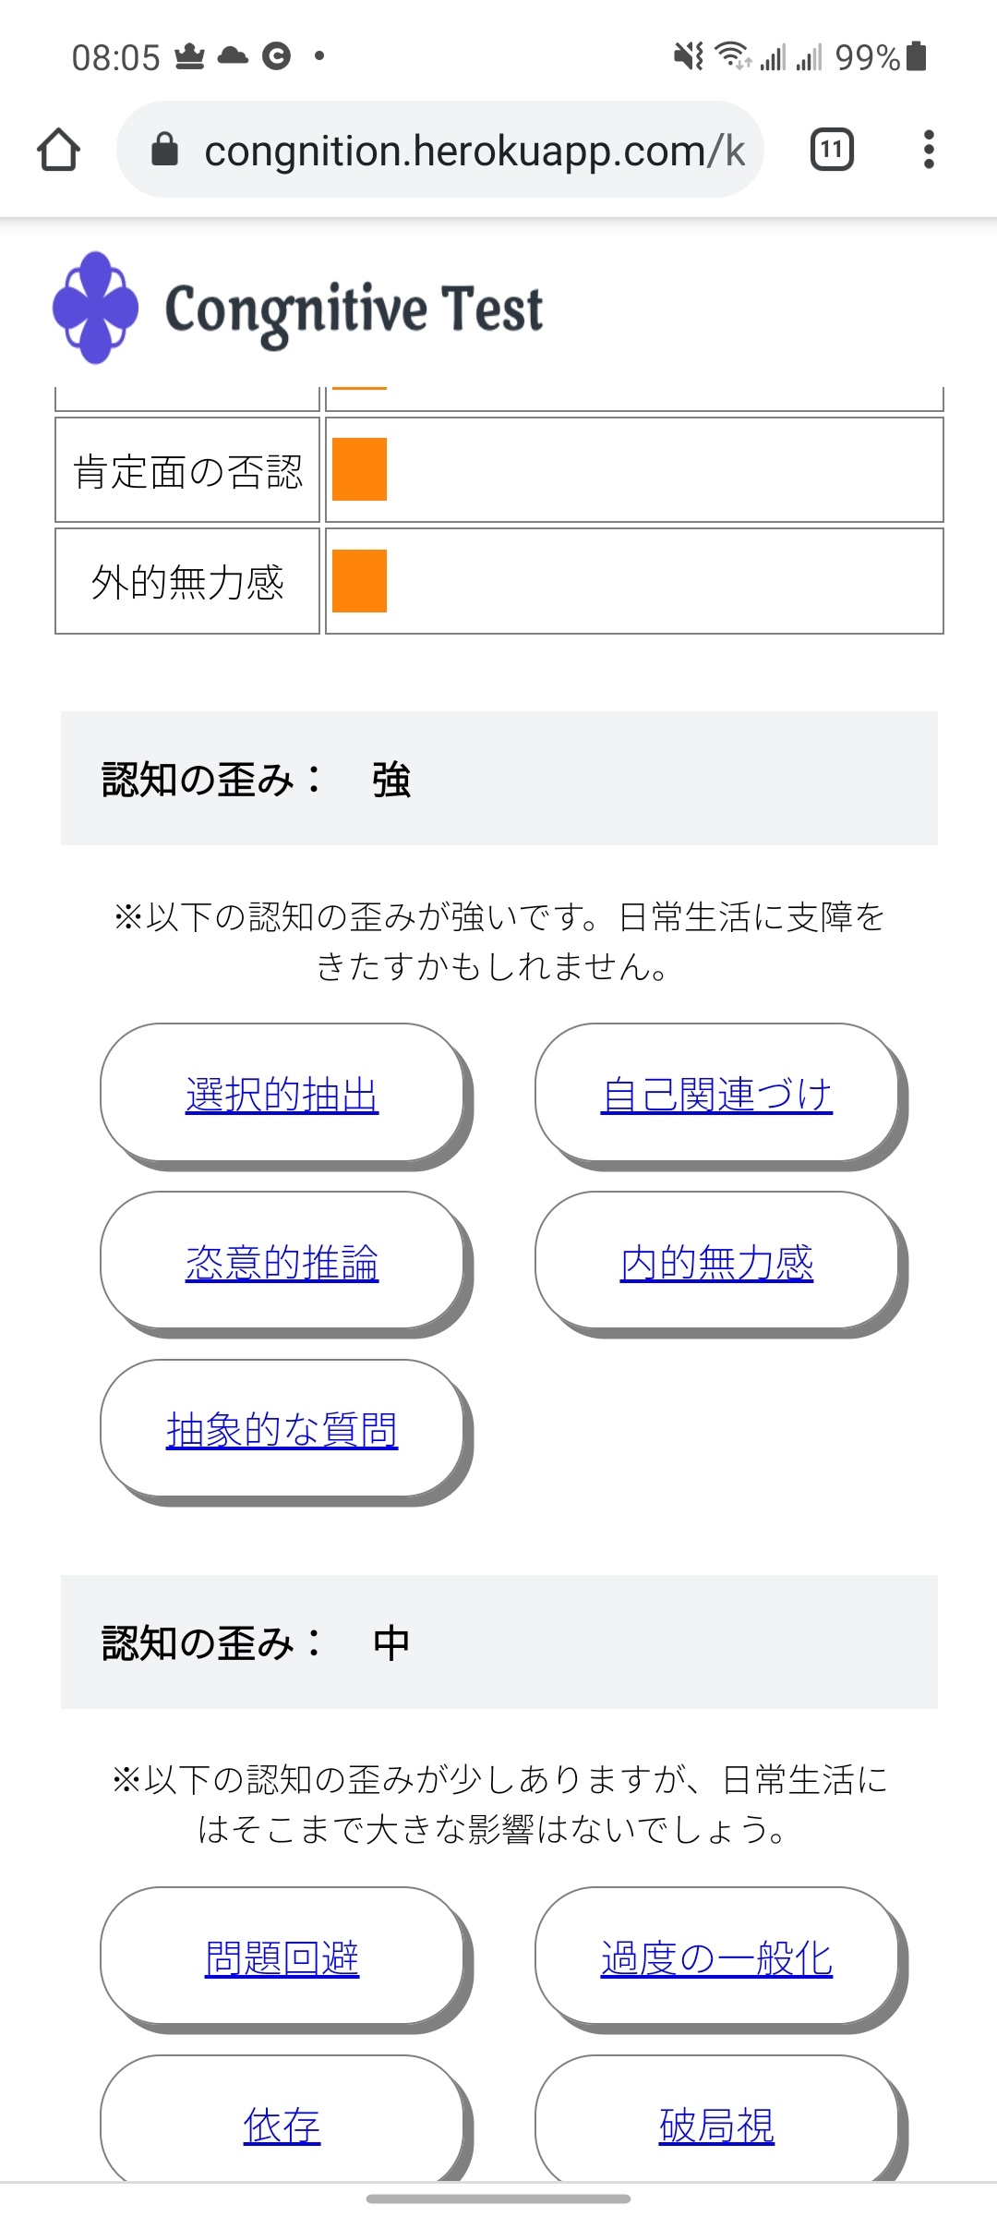Open the 選択的抽出 link

pos(282,1095)
